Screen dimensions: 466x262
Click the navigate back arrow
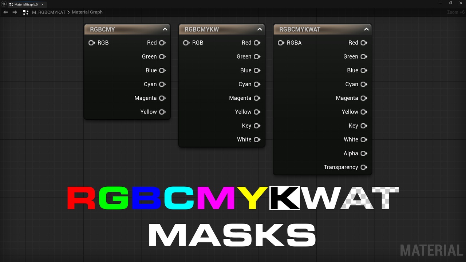pyautogui.click(x=5, y=12)
